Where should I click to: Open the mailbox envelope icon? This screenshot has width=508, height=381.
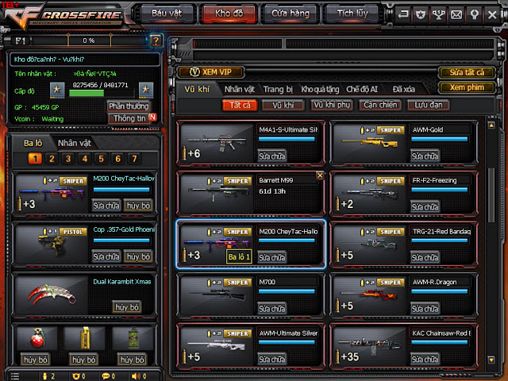[456, 14]
